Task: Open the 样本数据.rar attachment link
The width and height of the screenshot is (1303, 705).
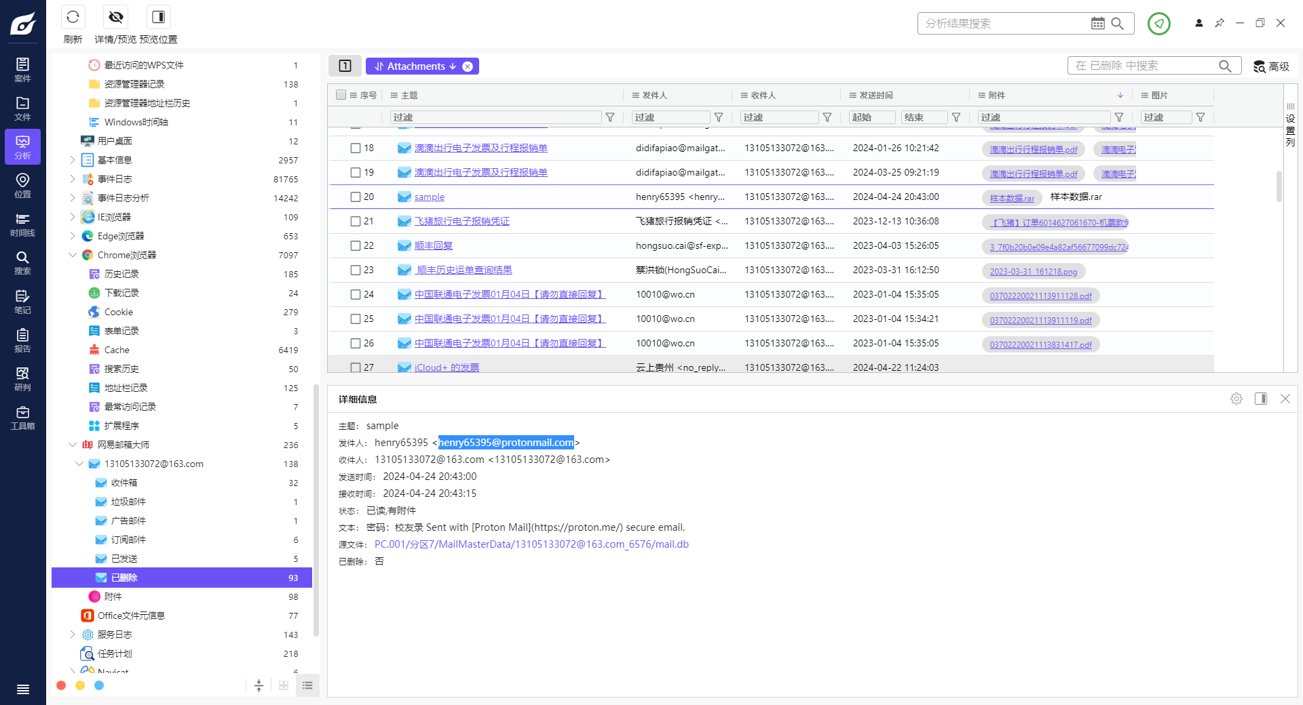Action: pos(1011,199)
